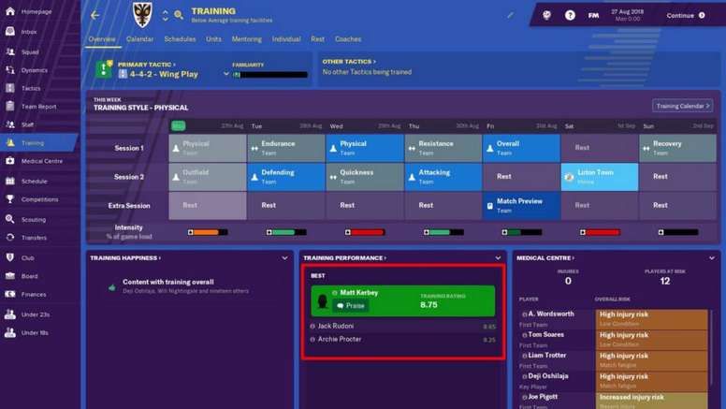
Task: Switch to the Overview tab
Action: pos(102,39)
